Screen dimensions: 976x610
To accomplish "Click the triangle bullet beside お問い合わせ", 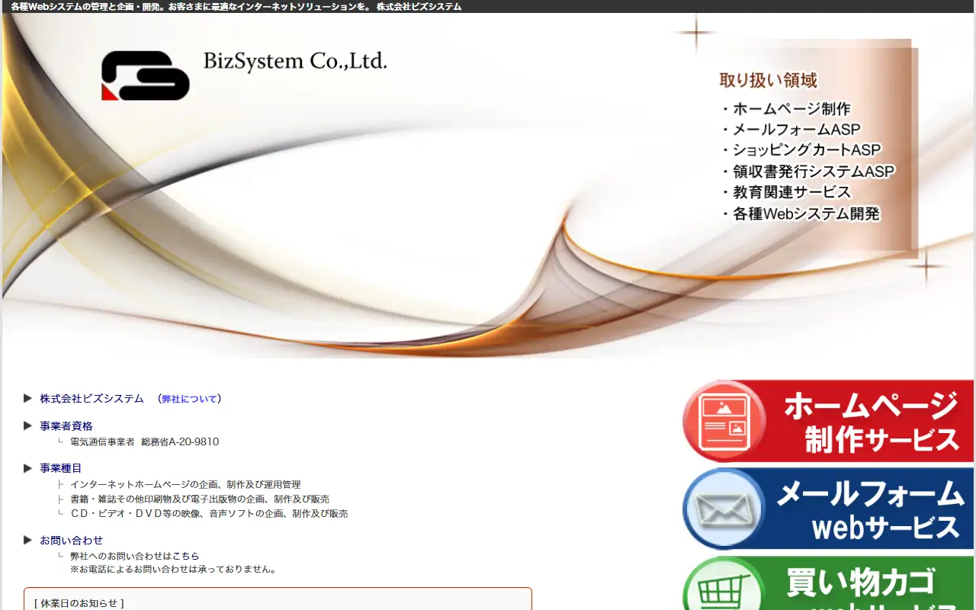I will [x=28, y=541].
